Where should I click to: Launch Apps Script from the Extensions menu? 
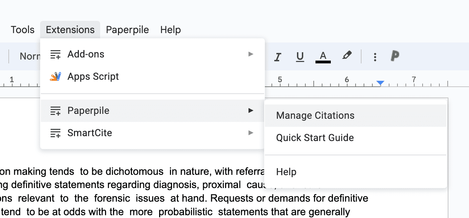(x=93, y=77)
